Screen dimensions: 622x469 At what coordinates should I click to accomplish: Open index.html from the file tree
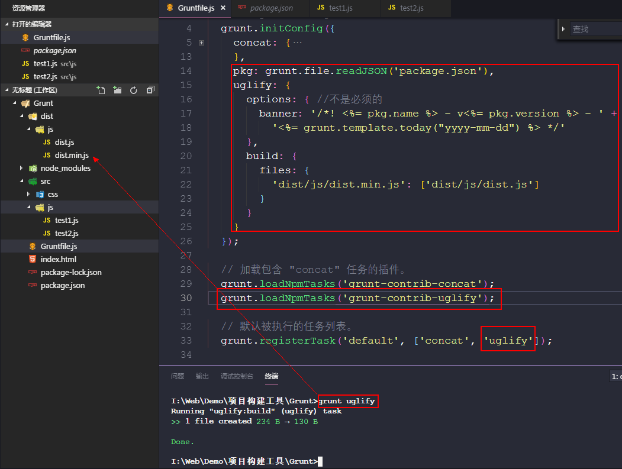tap(58, 259)
